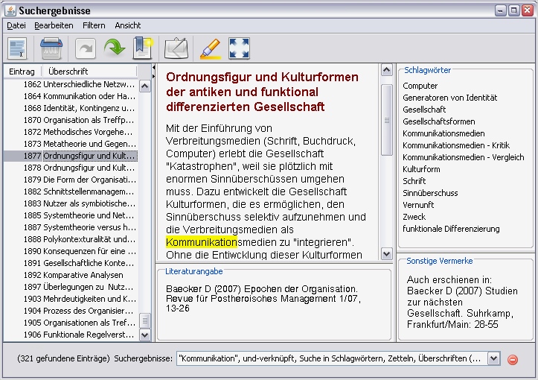Select entry 1878 Ordnungsfigur und Kult…

click(x=71, y=168)
